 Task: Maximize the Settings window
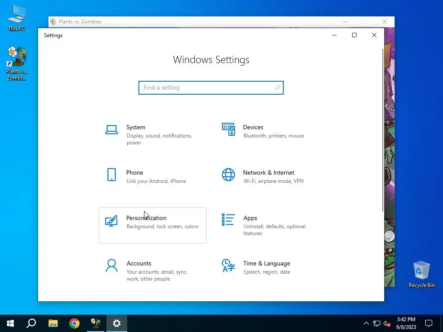pos(354,35)
